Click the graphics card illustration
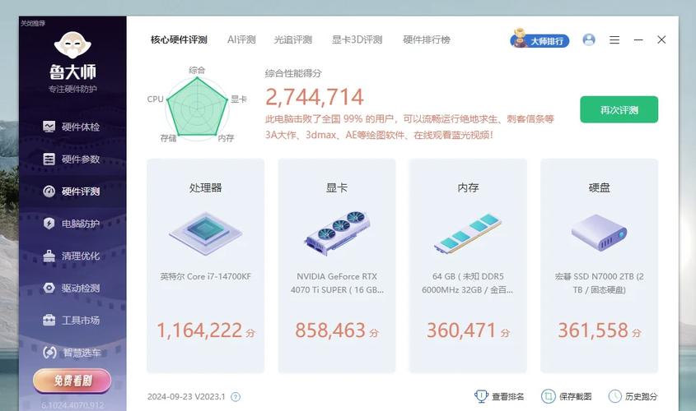696x411 pixels. pos(336,233)
